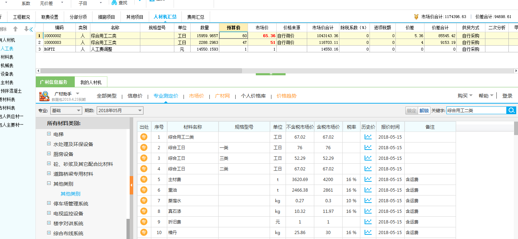
Task: Click the orange 专 source badge for 真石漆
Action: (144, 211)
